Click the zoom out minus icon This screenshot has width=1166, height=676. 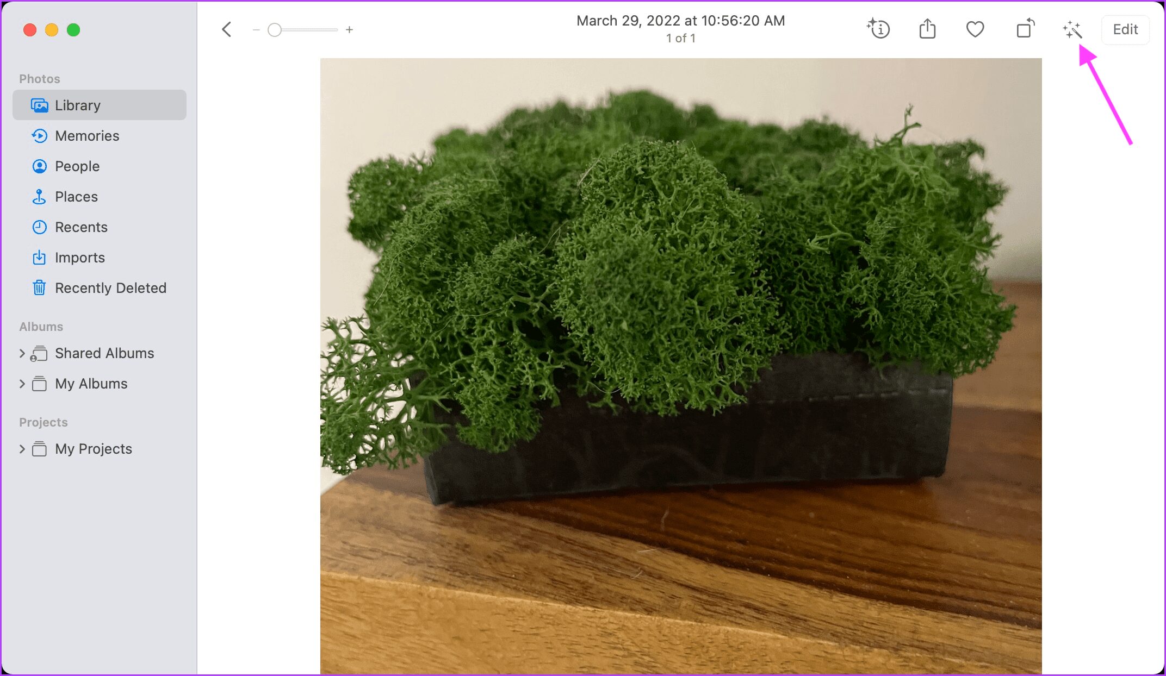click(256, 30)
